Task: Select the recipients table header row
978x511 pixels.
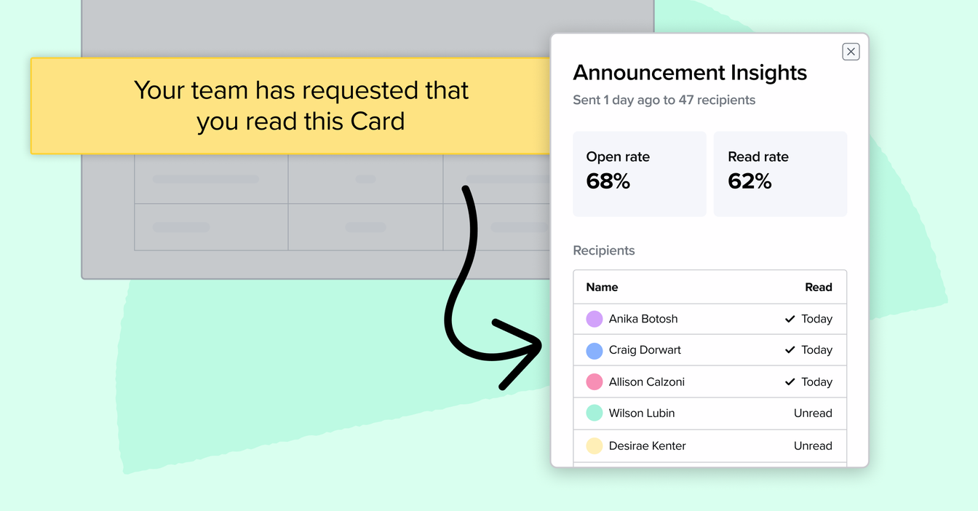Action: (709, 287)
